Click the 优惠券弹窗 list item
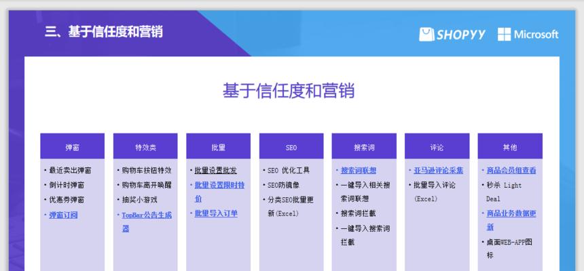 [x=67, y=200]
